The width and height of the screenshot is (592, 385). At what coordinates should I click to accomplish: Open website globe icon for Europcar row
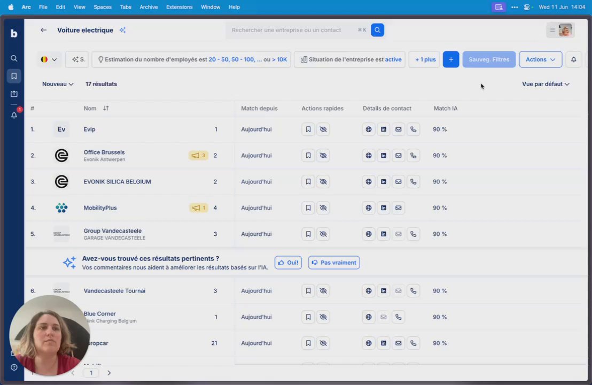click(x=369, y=343)
